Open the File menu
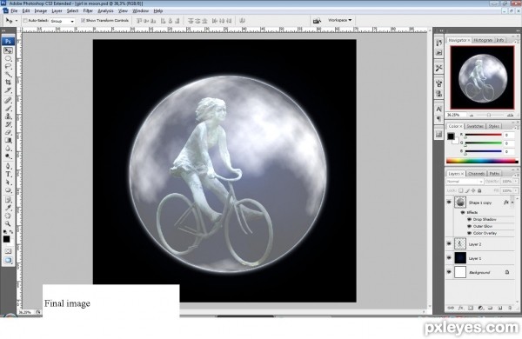The width and height of the screenshot is (522, 339). tap(14, 11)
